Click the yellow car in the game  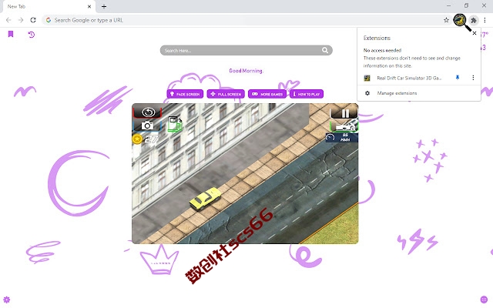click(x=205, y=199)
